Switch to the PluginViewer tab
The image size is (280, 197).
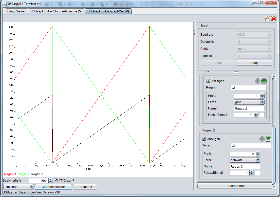click(x=16, y=11)
